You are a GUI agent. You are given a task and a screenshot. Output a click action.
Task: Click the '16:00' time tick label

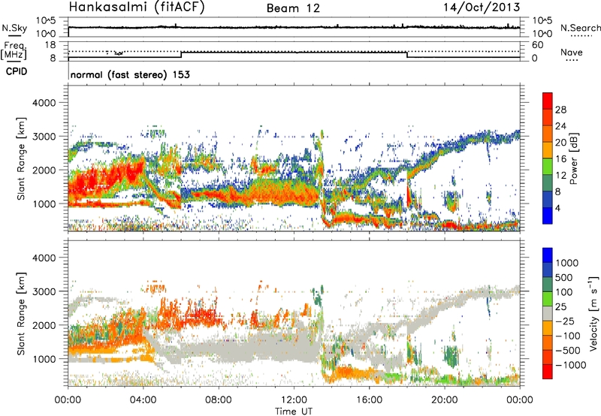[x=369, y=400]
